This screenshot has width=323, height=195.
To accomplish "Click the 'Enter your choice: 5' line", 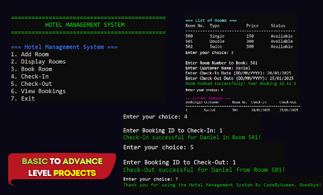I will pyautogui.click(x=158, y=147).
